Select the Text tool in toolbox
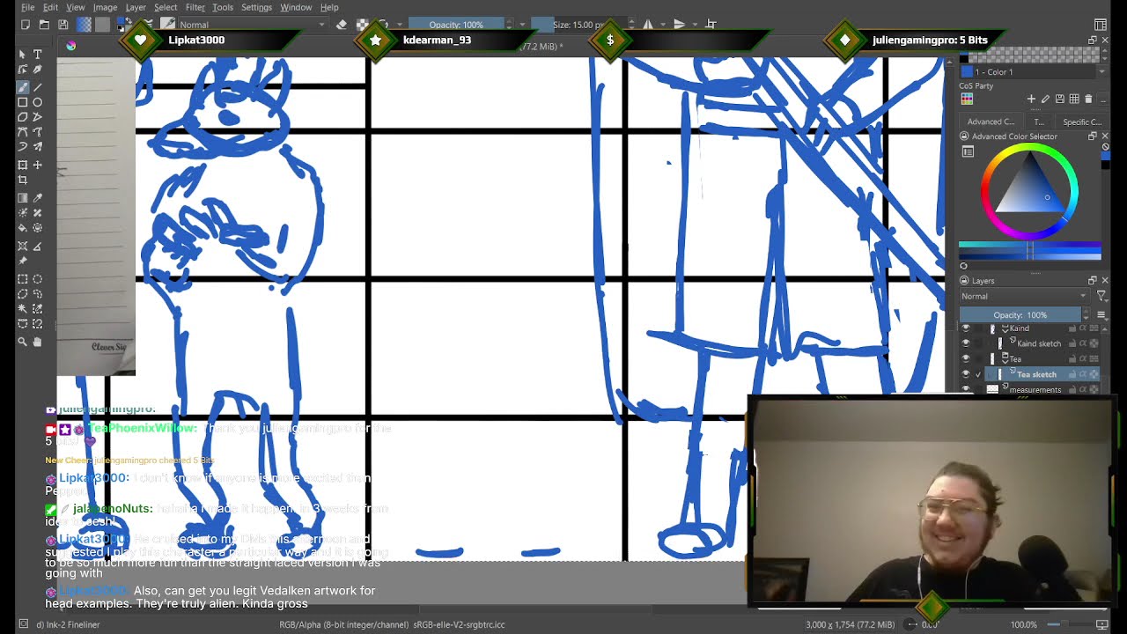1127x634 pixels. point(37,55)
